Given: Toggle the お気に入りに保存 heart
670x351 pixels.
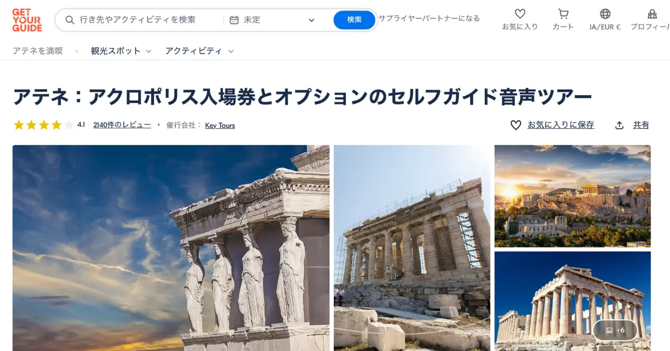Looking at the screenshot, I should click(x=516, y=125).
